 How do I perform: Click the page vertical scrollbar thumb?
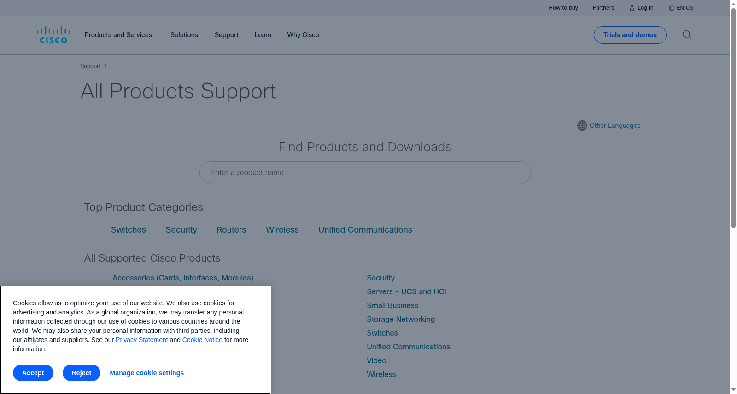pos(733,118)
